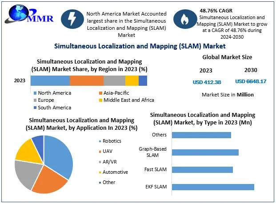Select the Robotics legend marker
276x204 pixels.
(x=99, y=141)
